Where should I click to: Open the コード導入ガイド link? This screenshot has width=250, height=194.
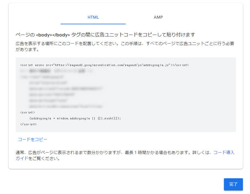click(x=224, y=153)
